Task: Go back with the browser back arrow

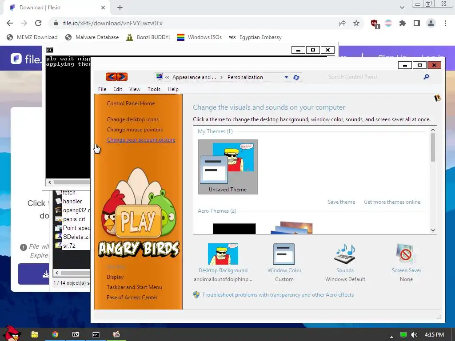Action: (10, 23)
